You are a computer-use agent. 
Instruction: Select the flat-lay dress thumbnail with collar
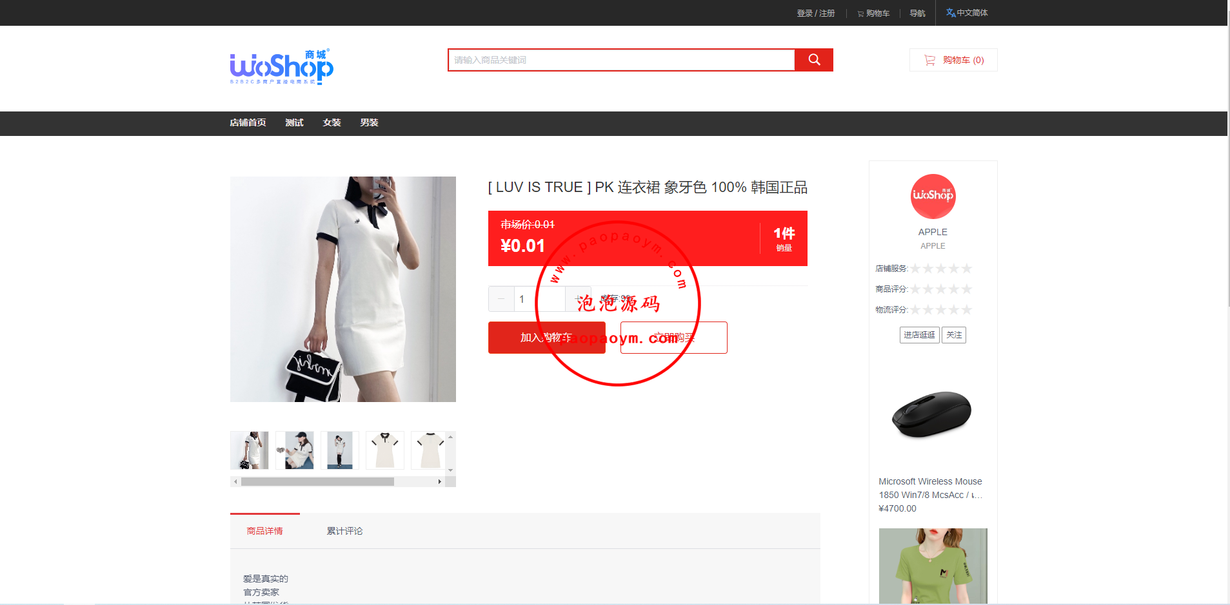pyautogui.click(x=385, y=450)
